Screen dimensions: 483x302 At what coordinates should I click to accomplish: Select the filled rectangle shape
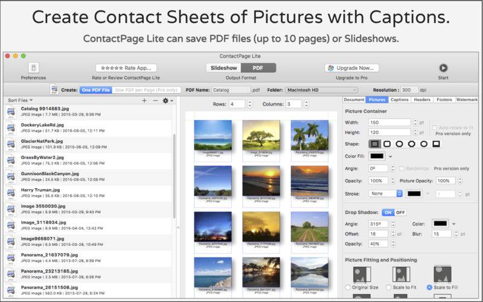point(374,144)
